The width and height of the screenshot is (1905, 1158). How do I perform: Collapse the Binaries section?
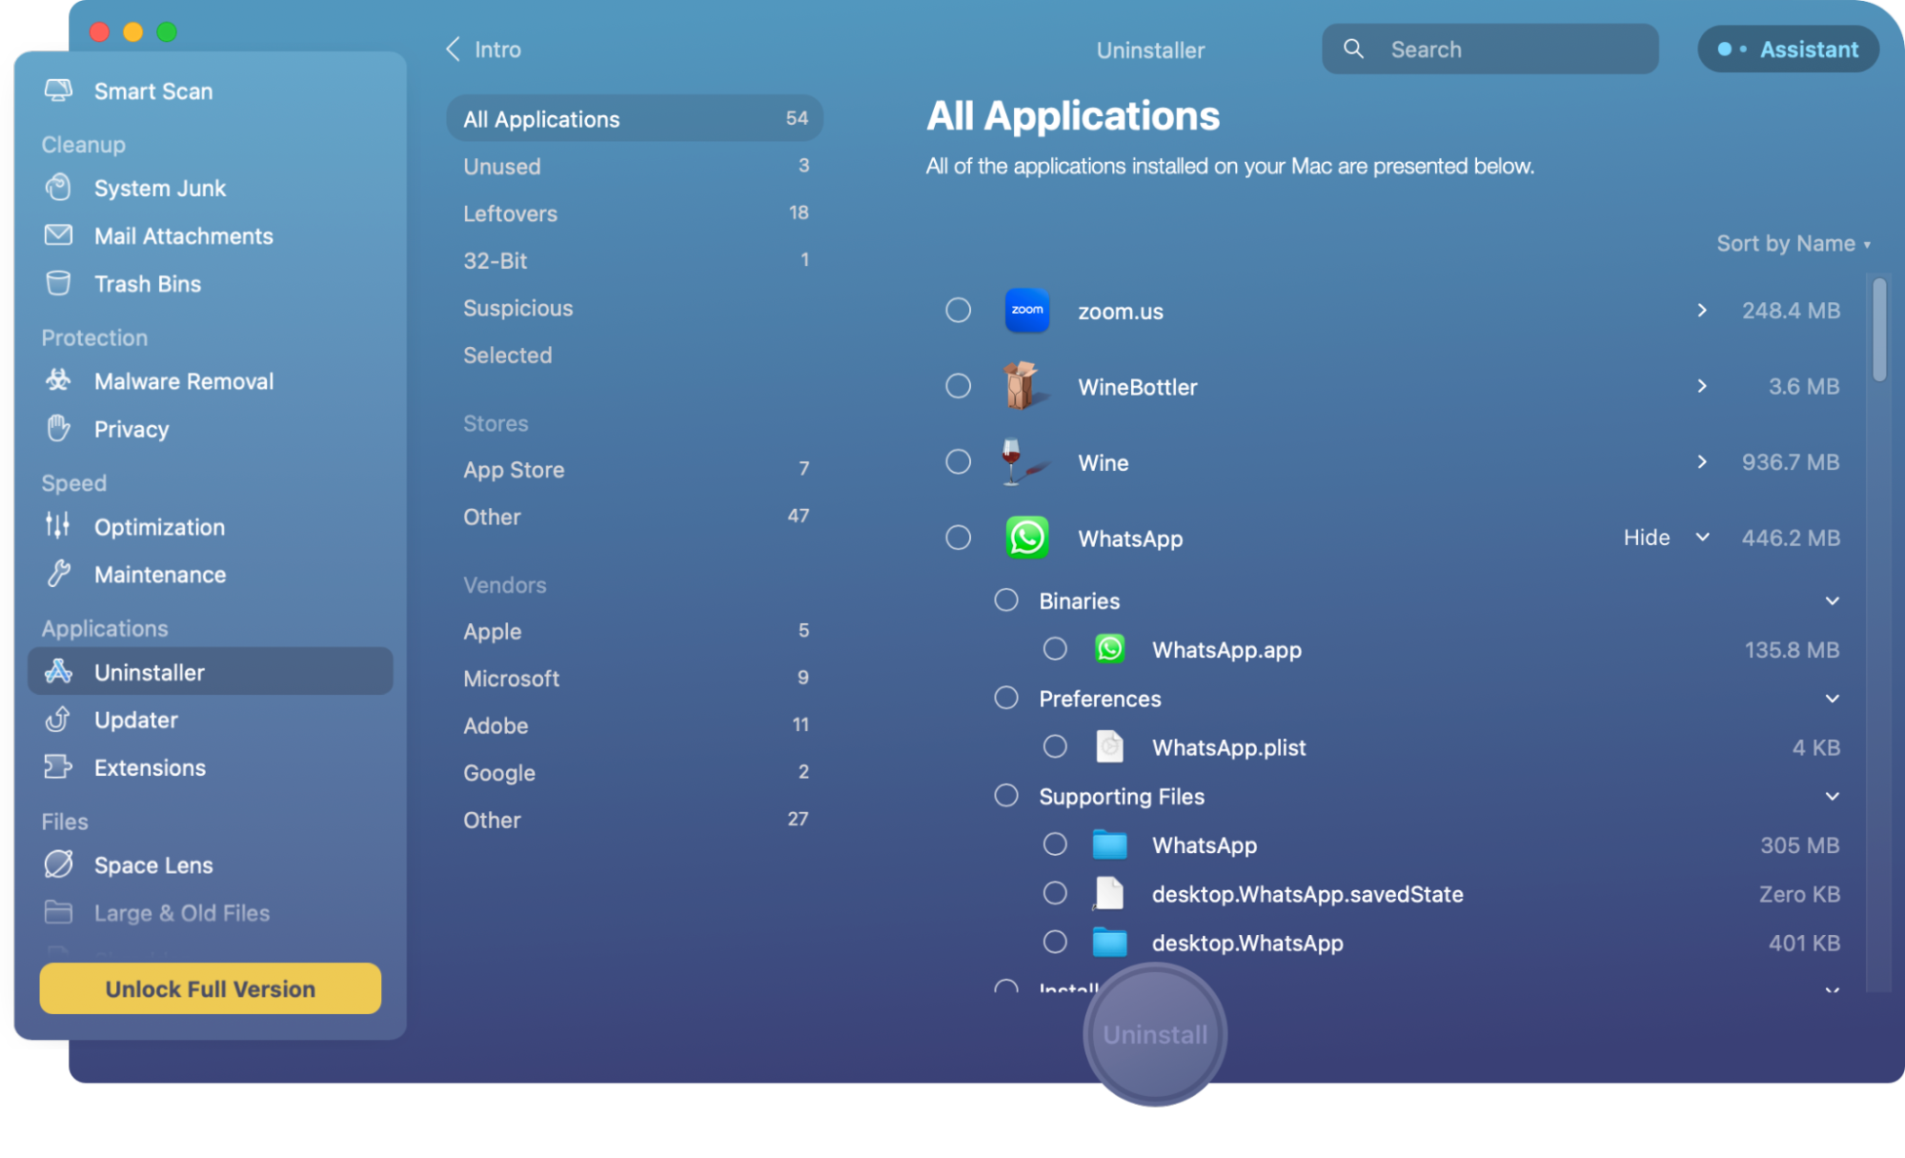click(x=1831, y=600)
